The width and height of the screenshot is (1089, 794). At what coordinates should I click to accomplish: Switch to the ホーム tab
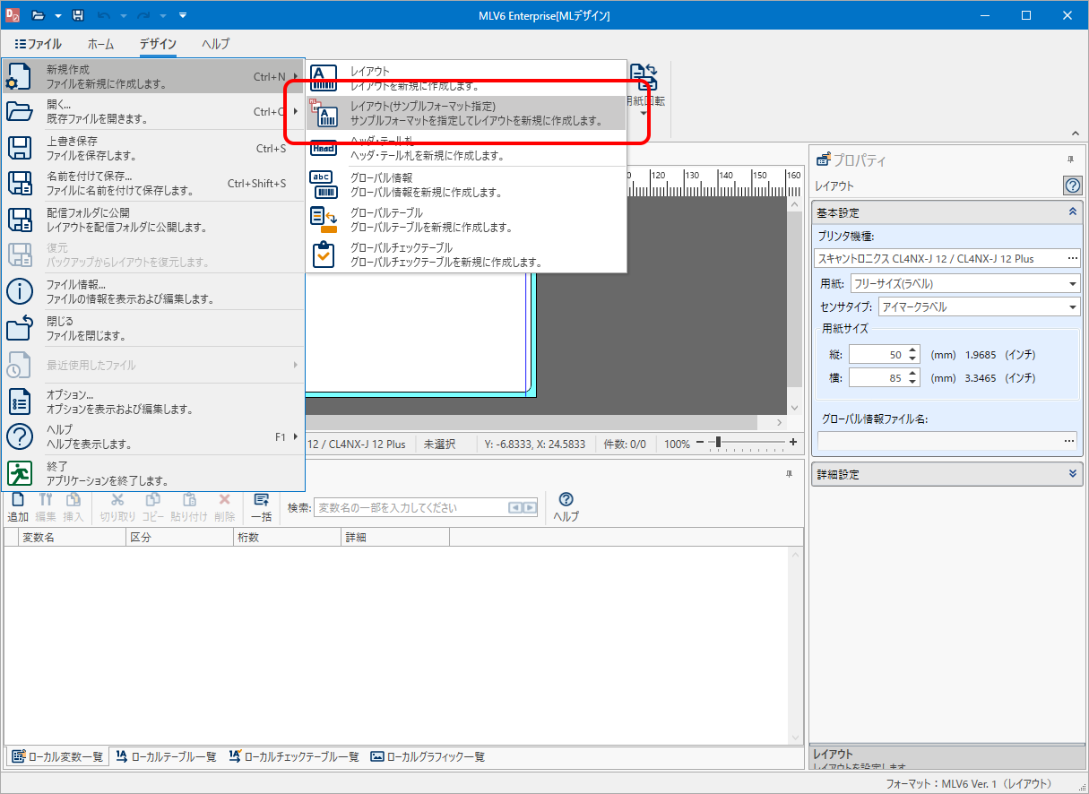[100, 44]
